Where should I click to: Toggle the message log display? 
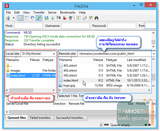[x=20, y=18]
